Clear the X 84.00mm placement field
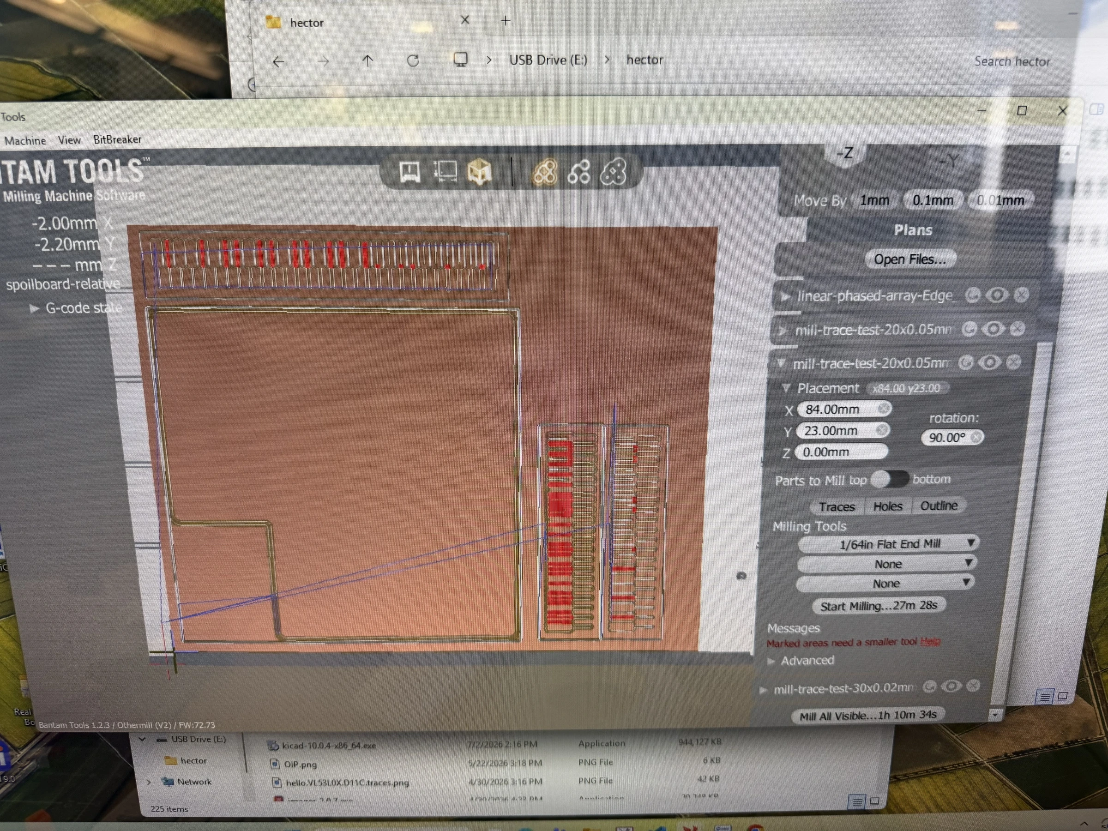 click(884, 409)
